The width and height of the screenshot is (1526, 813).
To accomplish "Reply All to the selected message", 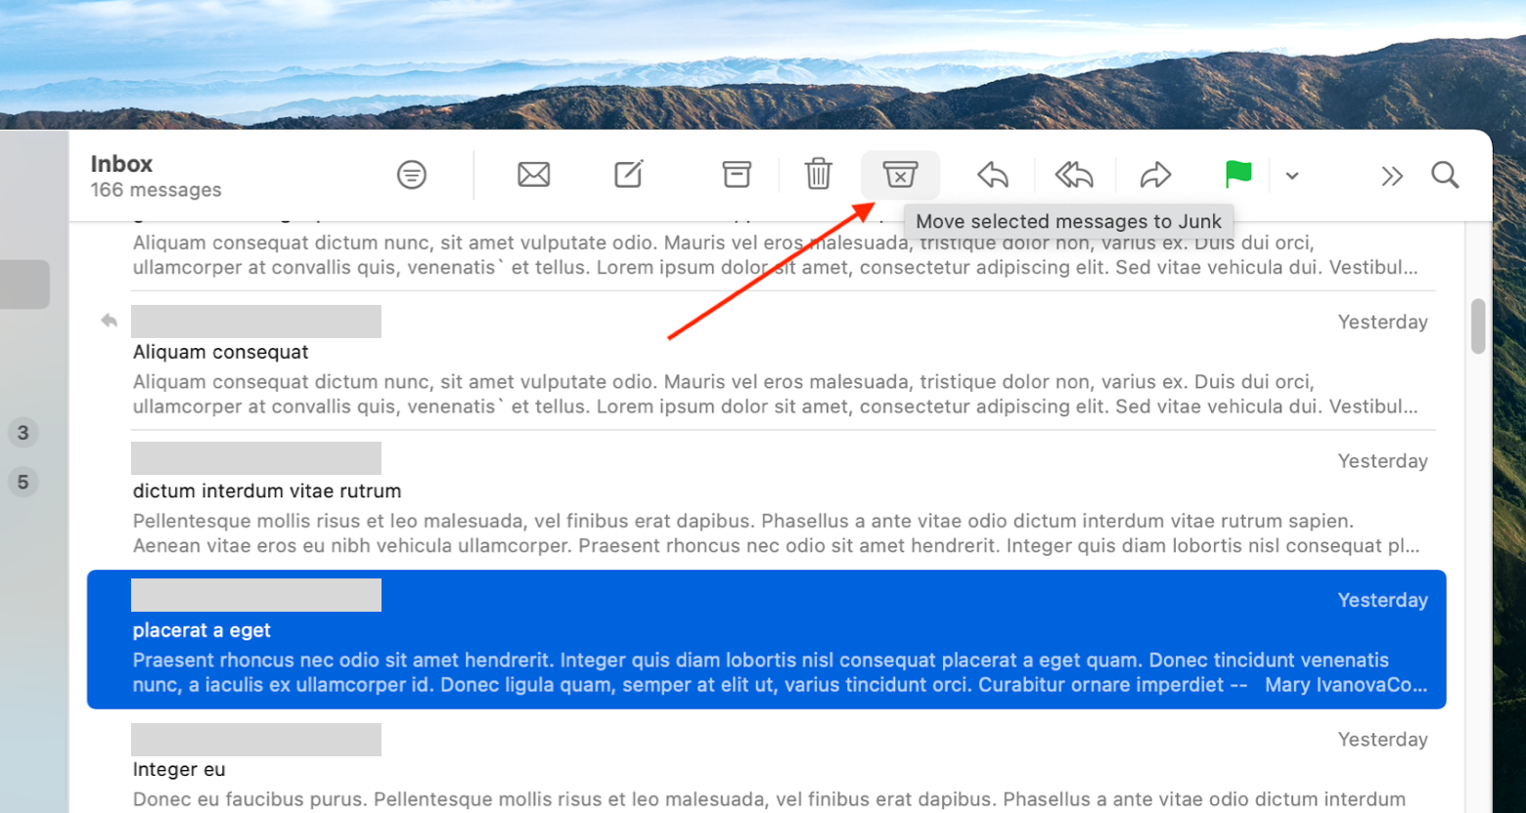I will pos(1073,174).
